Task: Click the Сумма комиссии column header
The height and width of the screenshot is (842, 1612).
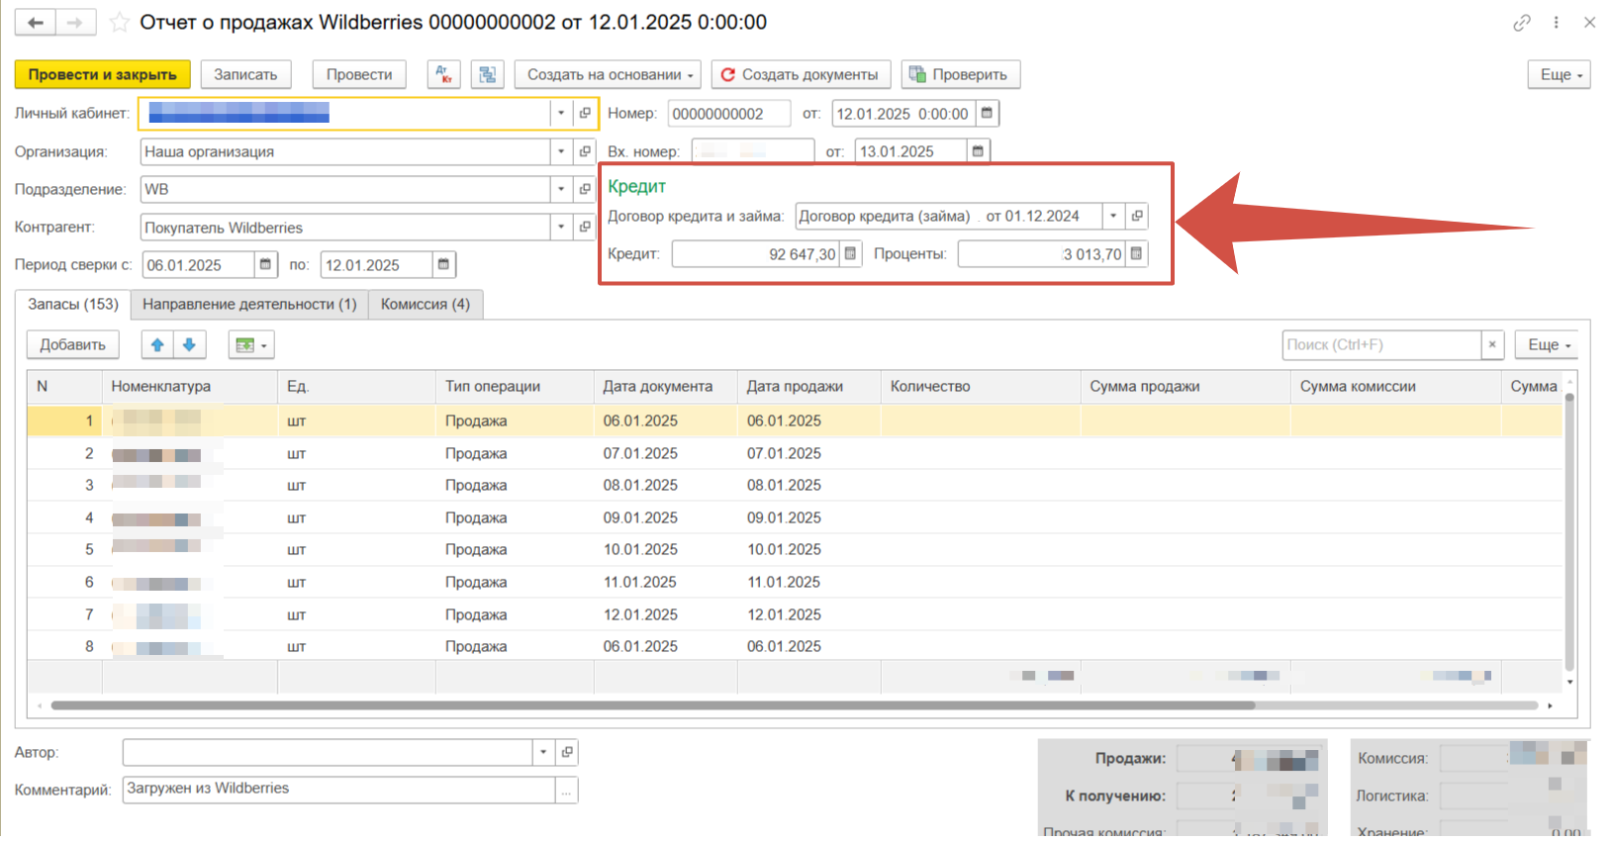Action: point(1395,386)
